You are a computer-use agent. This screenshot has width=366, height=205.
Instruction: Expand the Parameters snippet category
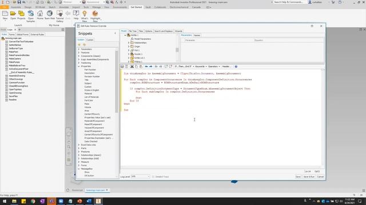pos(79,50)
